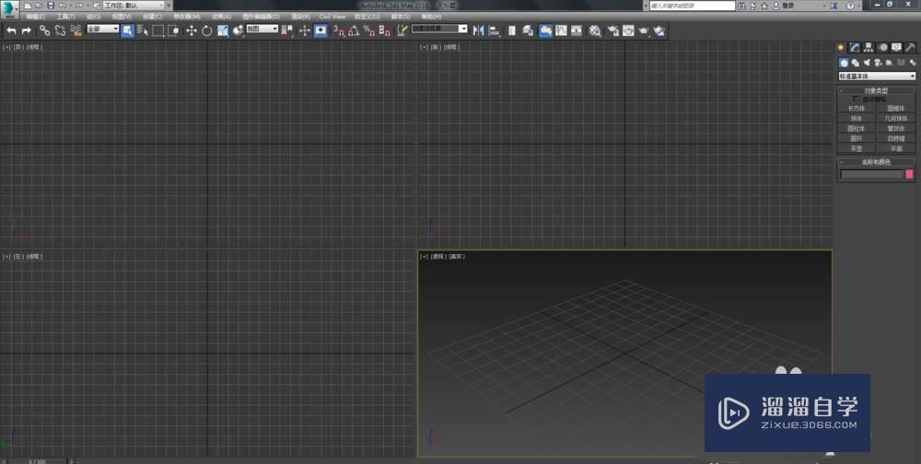
Task: Enable the AutoGrid checkbox
Action: pyautogui.click(x=857, y=99)
